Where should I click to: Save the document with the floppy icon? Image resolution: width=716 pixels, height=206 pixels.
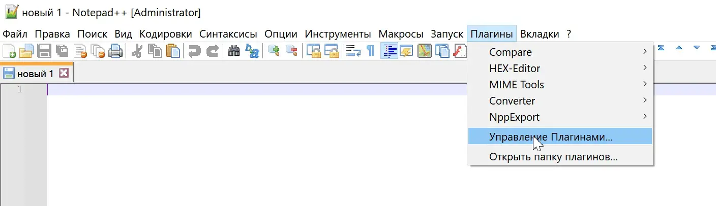point(45,50)
